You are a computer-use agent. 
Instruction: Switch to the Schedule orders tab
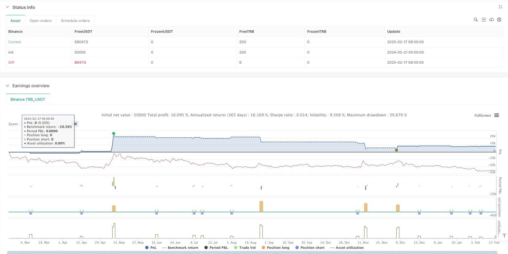(x=75, y=21)
